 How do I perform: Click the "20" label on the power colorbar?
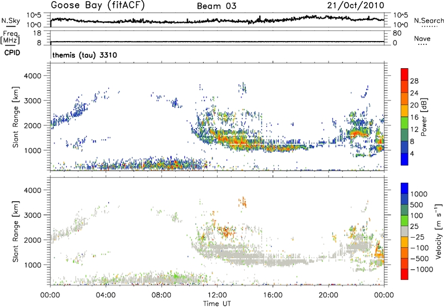(x=414, y=105)
